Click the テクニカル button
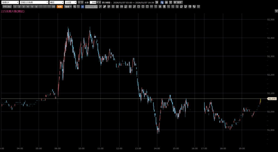 coord(7,7)
